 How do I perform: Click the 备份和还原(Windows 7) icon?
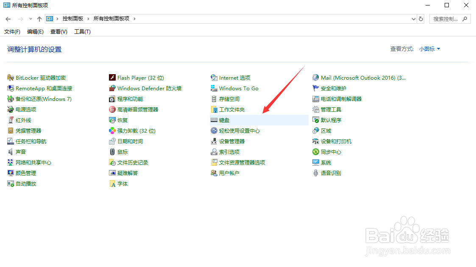11,99
